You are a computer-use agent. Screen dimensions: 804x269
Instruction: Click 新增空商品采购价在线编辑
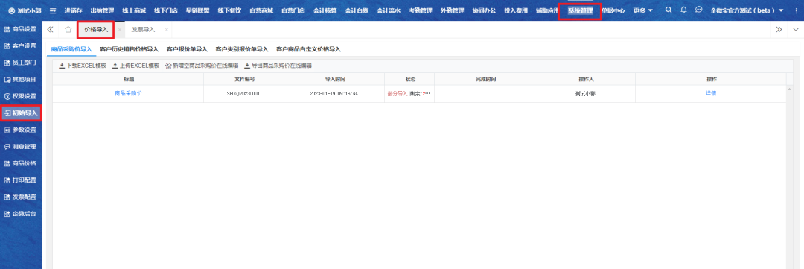click(x=202, y=66)
